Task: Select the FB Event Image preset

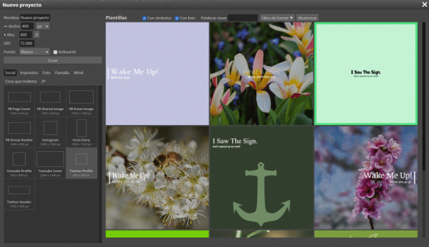Action: pos(81,101)
